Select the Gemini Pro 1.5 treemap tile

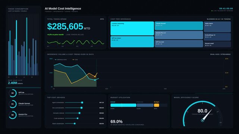[179, 35]
